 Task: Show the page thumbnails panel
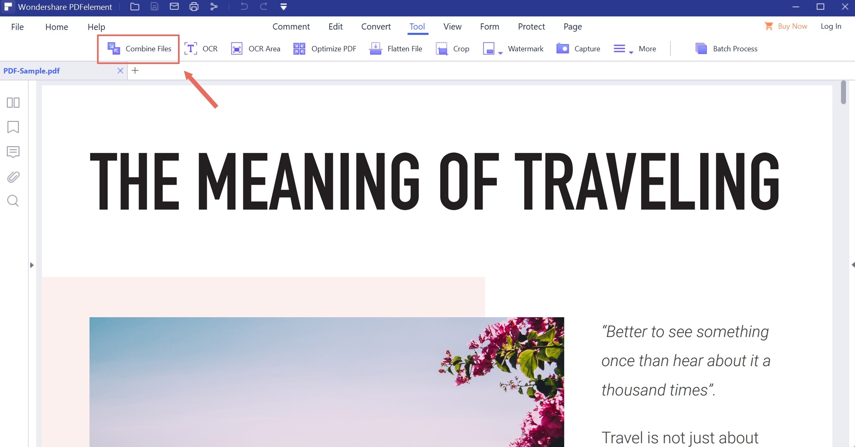tap(13, 103)
